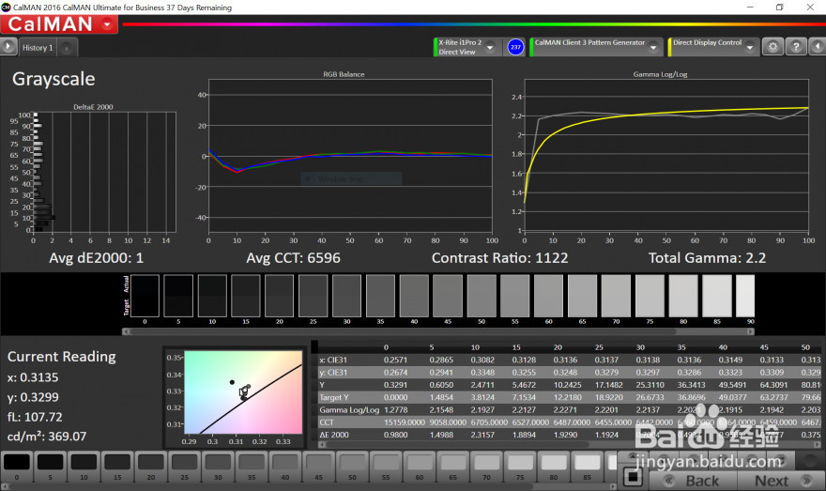Click the CIE chromaticity chart
Image resolution: width=826 pixels, height=491 pixels.
pos(243,392)
